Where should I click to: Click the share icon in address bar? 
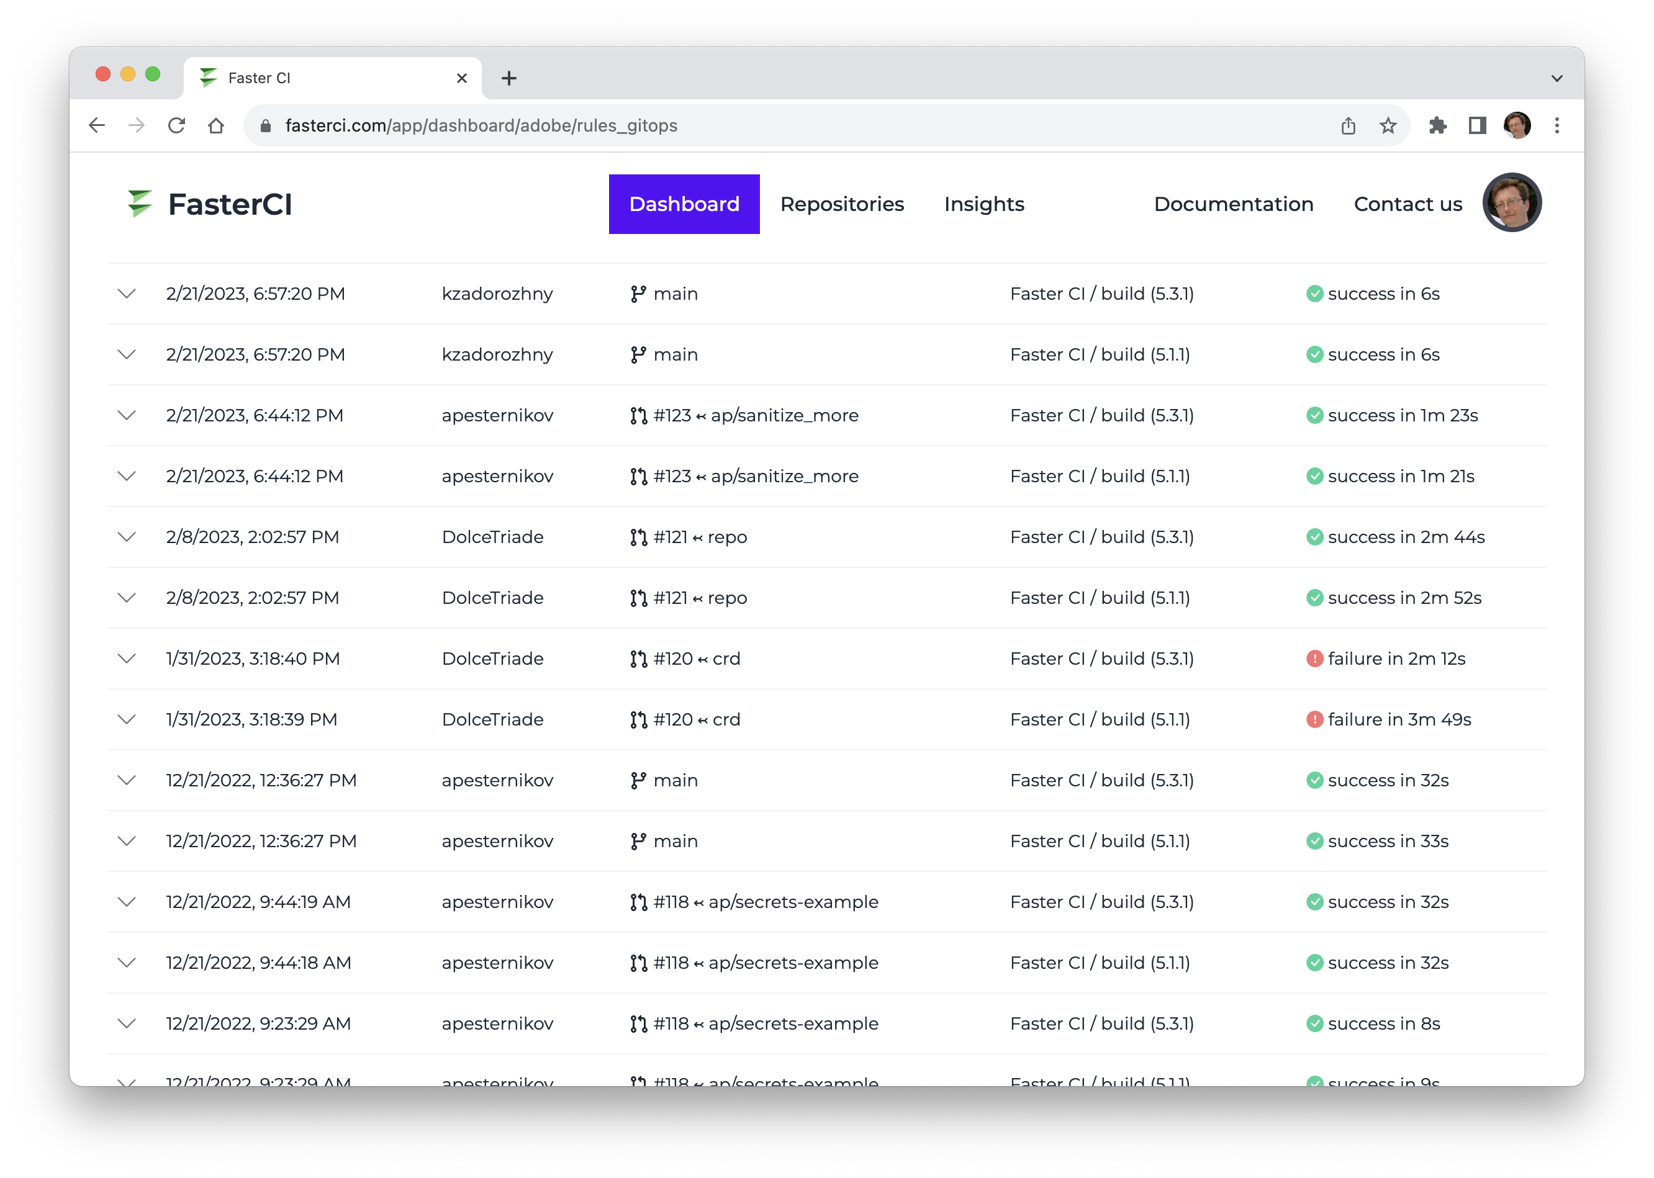click(x=1348, y=125)
